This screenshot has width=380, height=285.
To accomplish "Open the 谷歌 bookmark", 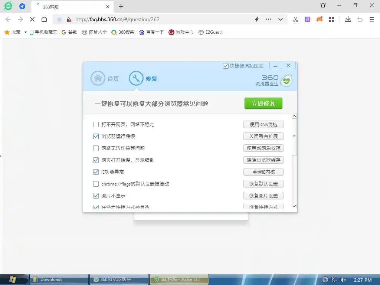I will [x=69, y=32].
